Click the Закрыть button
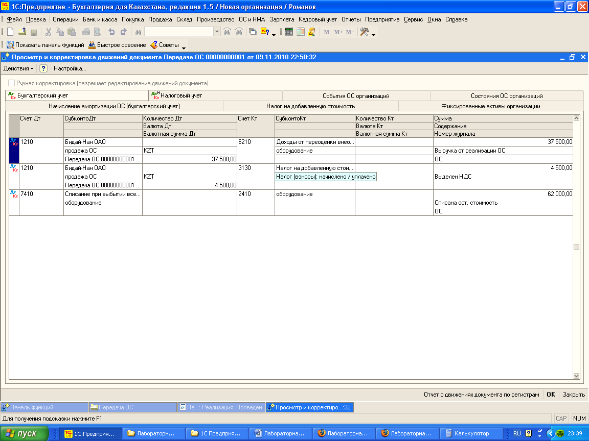The image size is (589, 441). [x=574, y=395]
